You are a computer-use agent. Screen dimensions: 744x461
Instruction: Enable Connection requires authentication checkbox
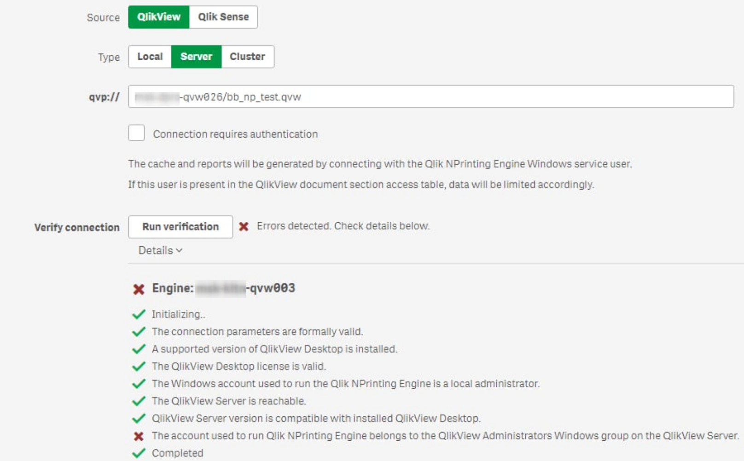coord(136,133)
